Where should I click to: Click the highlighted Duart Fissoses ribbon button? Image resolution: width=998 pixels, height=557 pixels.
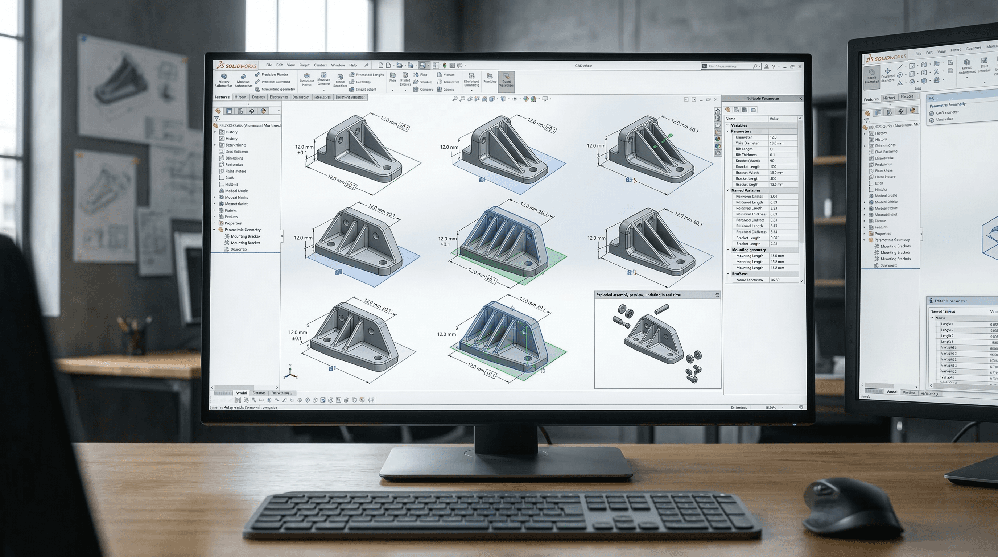coord(507,82)
